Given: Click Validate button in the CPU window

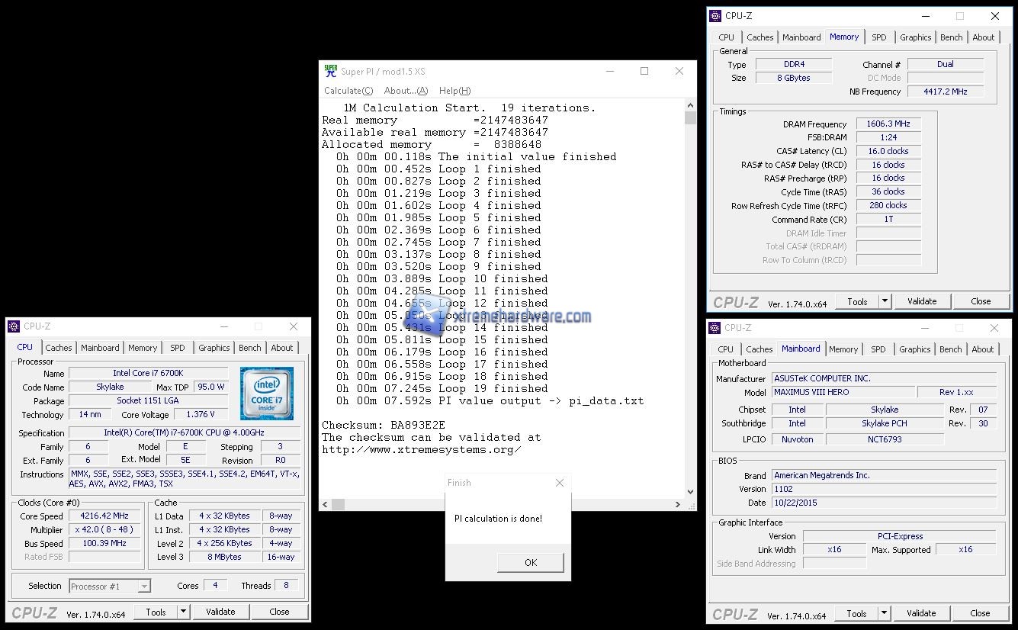Looking at the screenshot, I should click(x=220, y=612).
